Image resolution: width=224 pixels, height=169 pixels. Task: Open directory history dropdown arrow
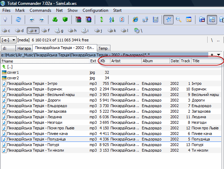(218, 55)
